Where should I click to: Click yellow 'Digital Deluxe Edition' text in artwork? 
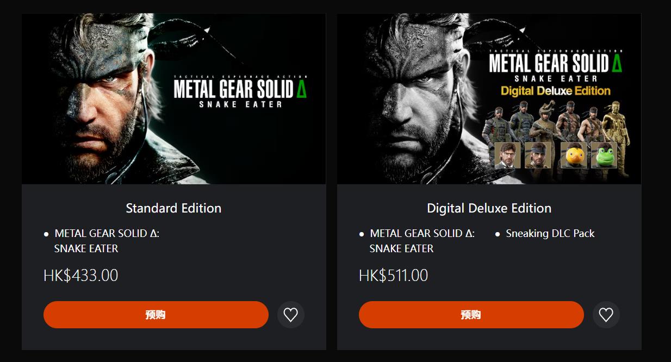pyautogui.click(x=556, y=91)
